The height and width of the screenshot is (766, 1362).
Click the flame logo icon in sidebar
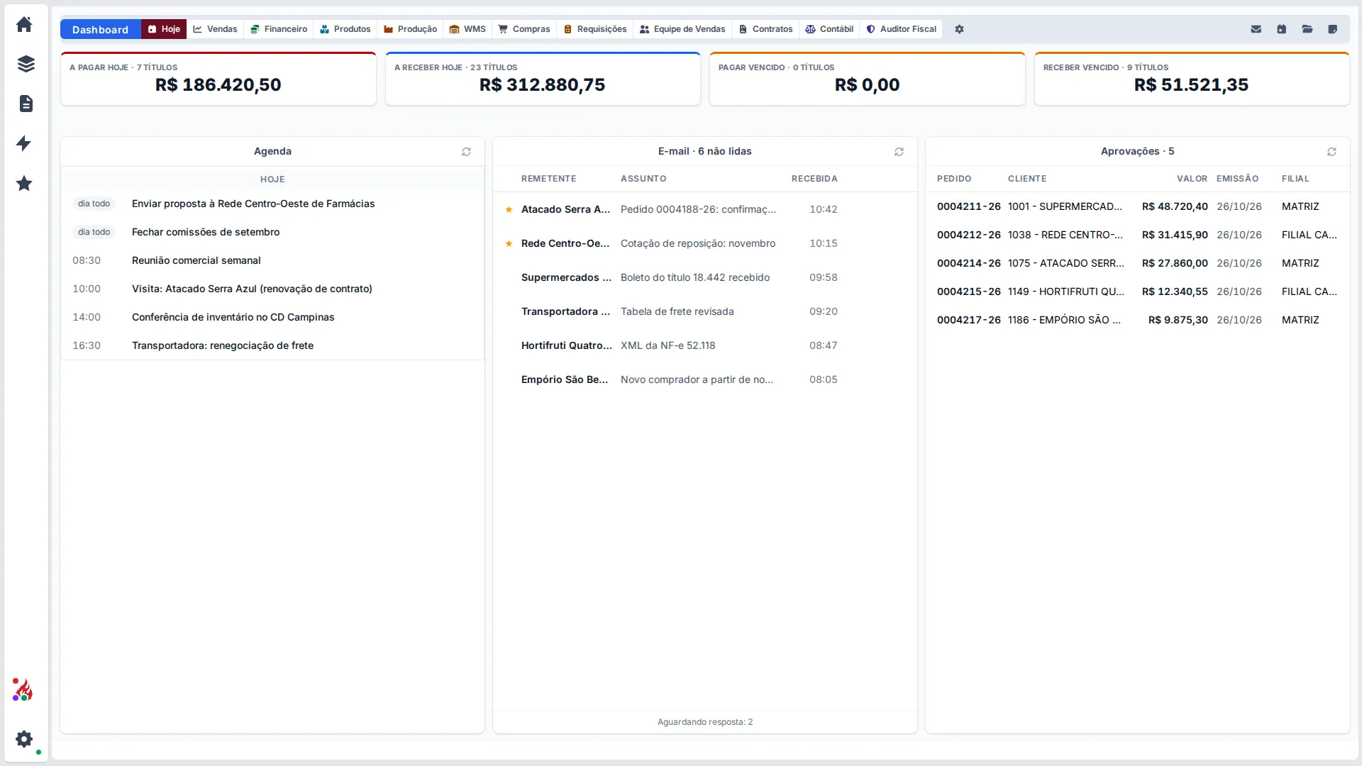coord(23,689)
